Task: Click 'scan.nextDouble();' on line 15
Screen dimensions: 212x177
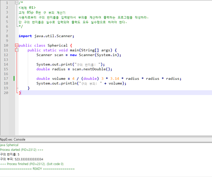Action: (x=92, y=69)
